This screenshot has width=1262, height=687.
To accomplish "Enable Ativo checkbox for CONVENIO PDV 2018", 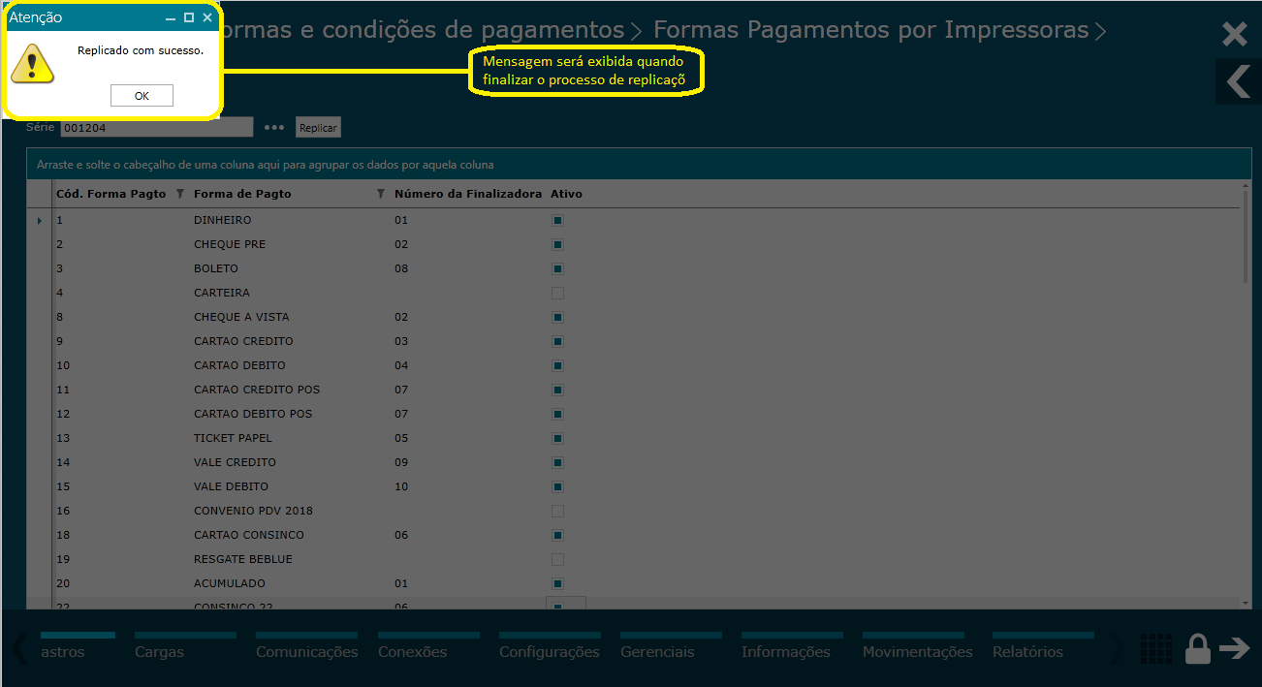I will pyautogui.click(x=557, y=511).
